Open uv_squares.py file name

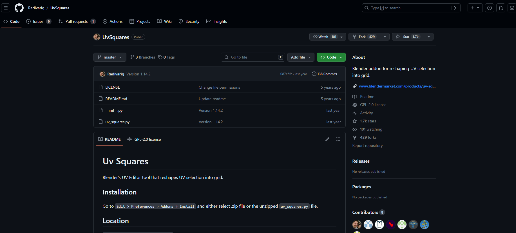117,122
